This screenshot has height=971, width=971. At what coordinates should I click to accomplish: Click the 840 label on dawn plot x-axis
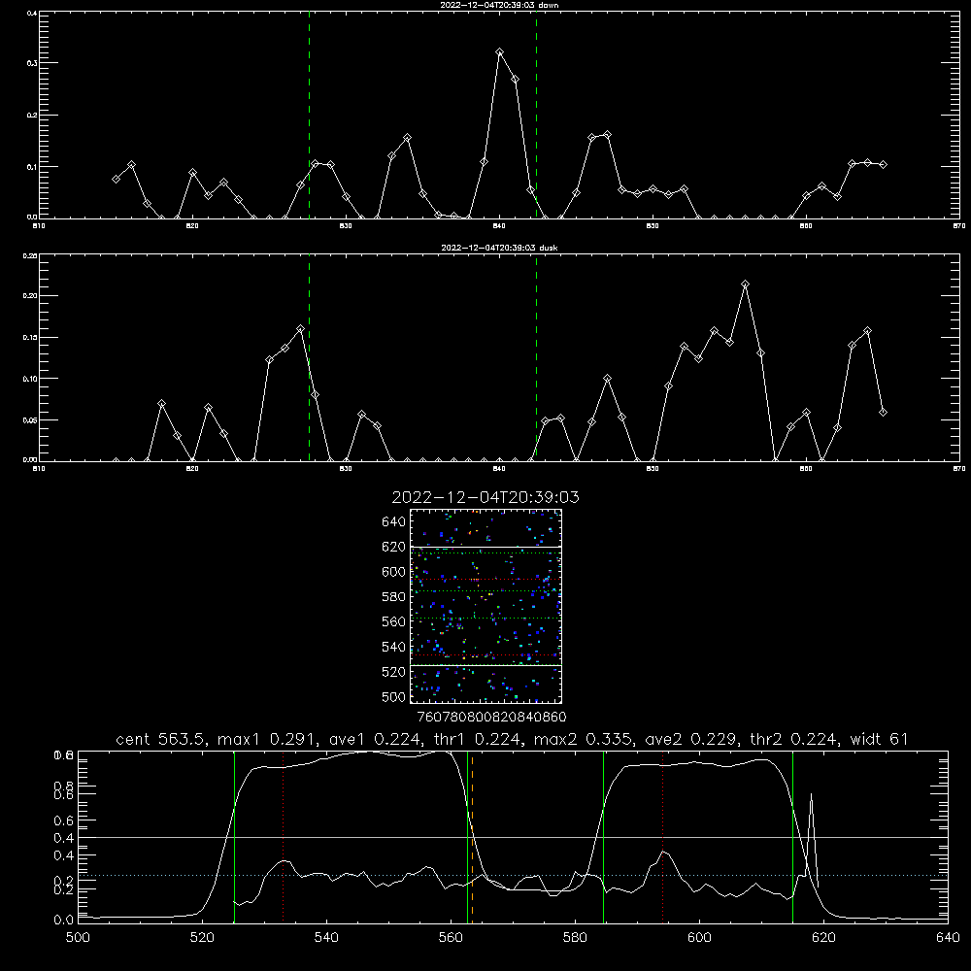499,226
